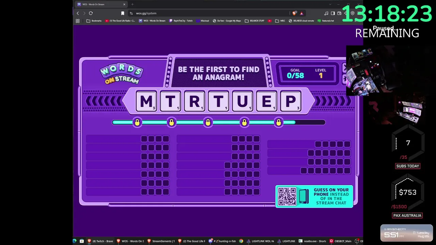Viewport: 436px width, 245px height.
Task: Click the letter P tile
Action: coord(291,101)
